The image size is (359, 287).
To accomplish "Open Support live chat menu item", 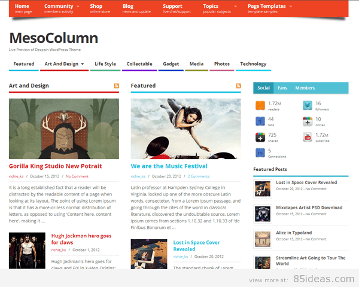I will coord(177,8).
